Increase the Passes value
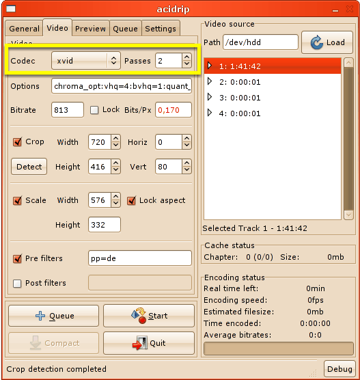 point(186,57)
